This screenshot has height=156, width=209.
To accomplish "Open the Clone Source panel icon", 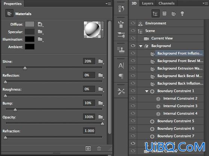I will [x=121, y=50].
